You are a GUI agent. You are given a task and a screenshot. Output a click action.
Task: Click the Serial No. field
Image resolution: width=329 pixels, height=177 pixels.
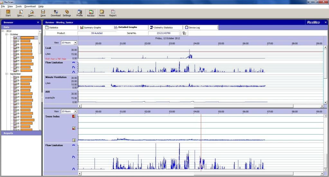tap(163, 33)
